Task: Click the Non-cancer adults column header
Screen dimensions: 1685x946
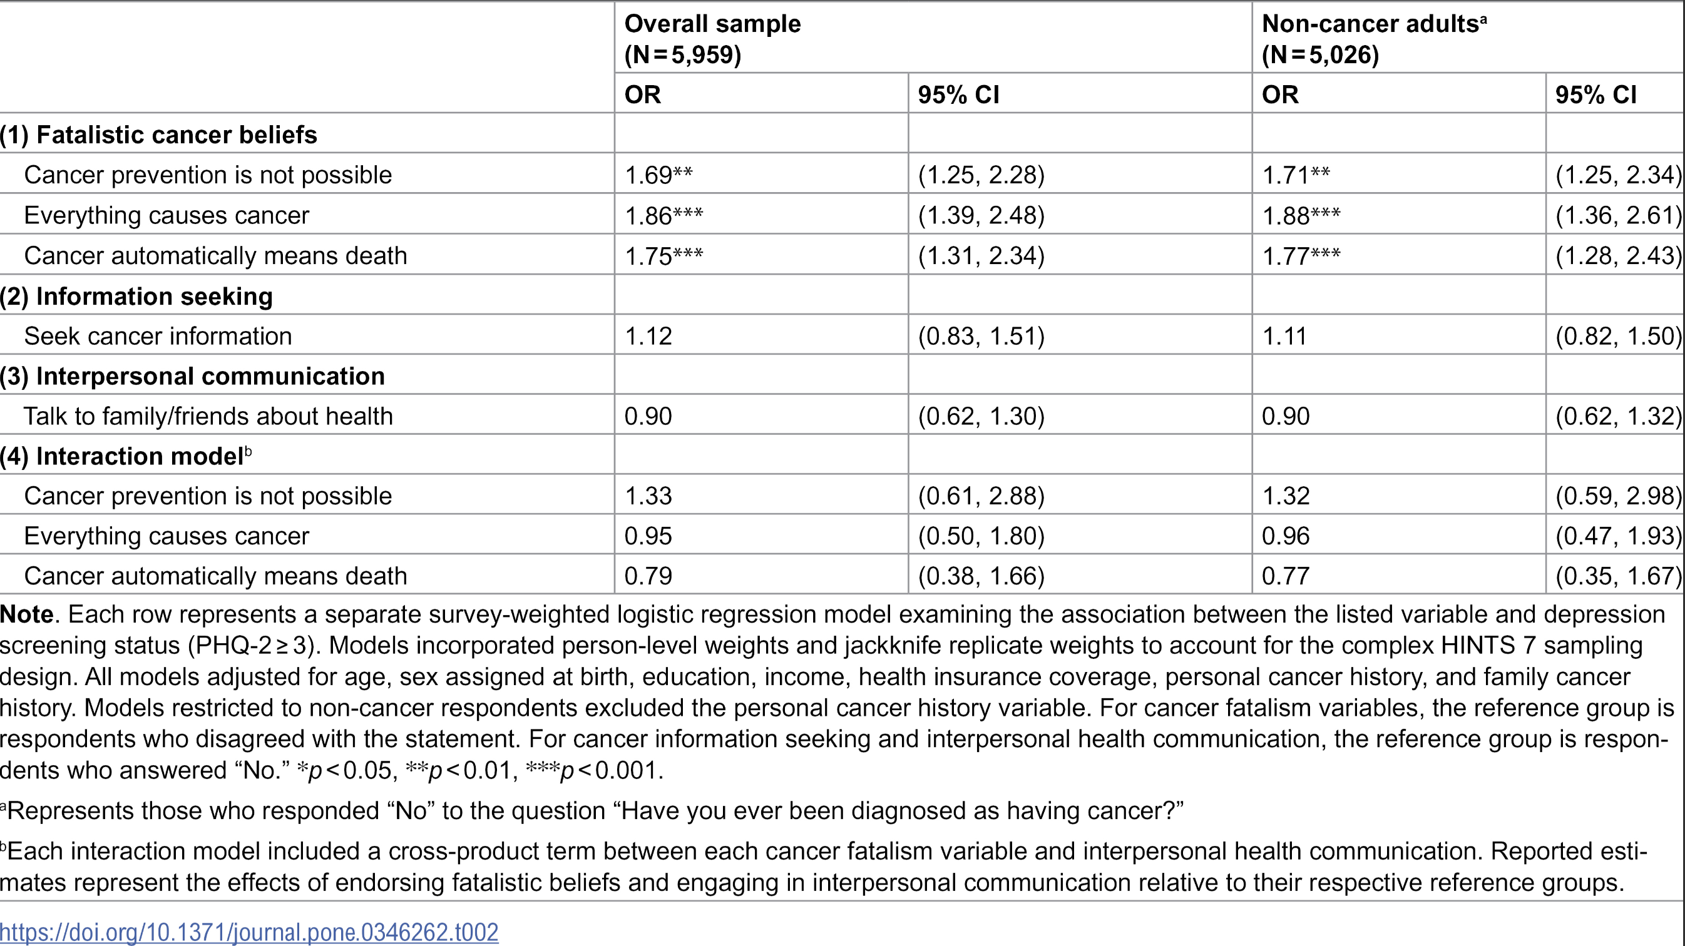Action: (1375, 39)
